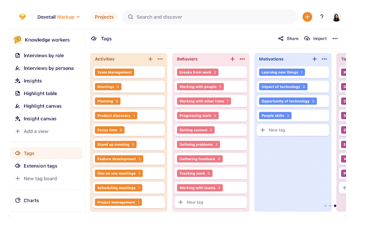The height and width of the screenshot is (226, 369).
Task: Click the search magnifier icon
Action: [x=130, y=17]
